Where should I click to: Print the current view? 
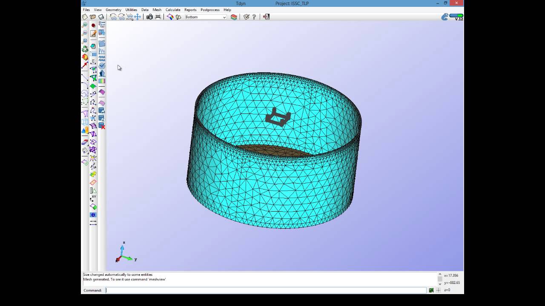158,17
